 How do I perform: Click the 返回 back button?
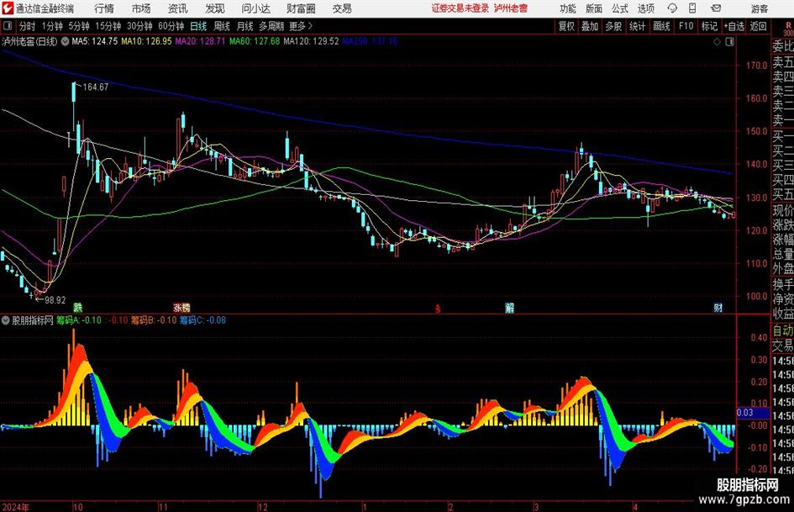758,26
